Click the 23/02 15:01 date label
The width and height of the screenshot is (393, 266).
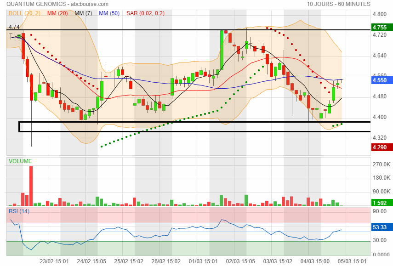click(x=54, y=261)
